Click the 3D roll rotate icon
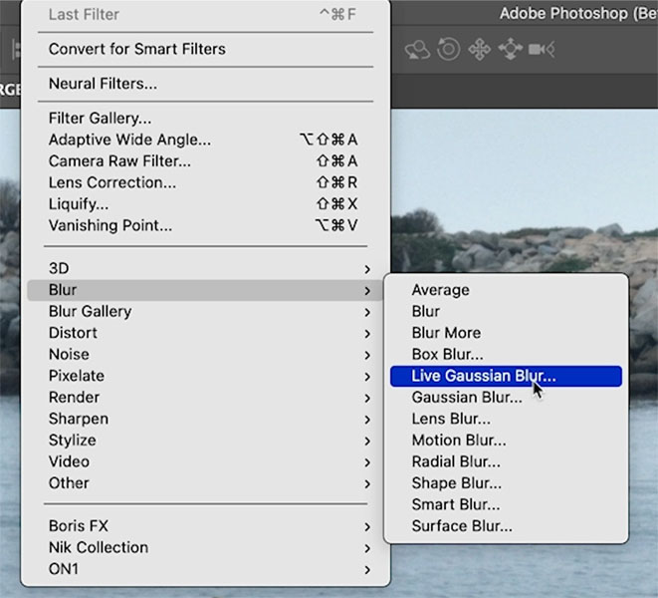The image size is (658, 598). click(449, 50)
